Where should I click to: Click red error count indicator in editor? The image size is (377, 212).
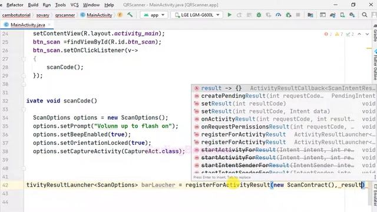coord(328,34)
